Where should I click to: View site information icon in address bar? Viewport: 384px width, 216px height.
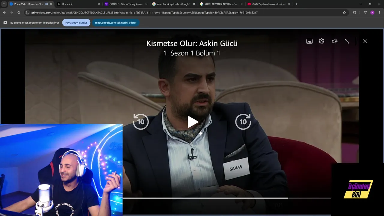27,13
